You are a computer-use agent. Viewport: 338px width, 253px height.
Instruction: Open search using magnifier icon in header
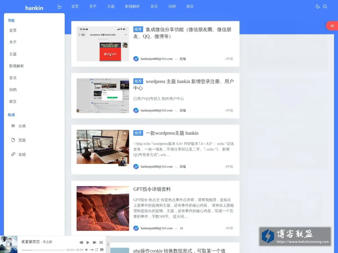[x=325, y=6]
